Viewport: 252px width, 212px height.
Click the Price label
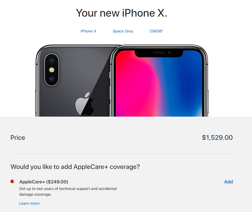coord(18,138)
